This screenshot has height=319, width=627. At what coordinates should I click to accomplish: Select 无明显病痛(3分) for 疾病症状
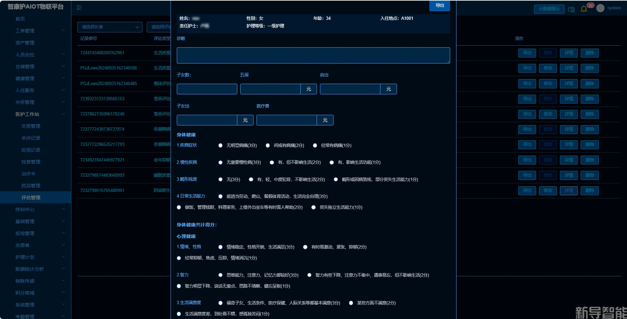(220, 146)
